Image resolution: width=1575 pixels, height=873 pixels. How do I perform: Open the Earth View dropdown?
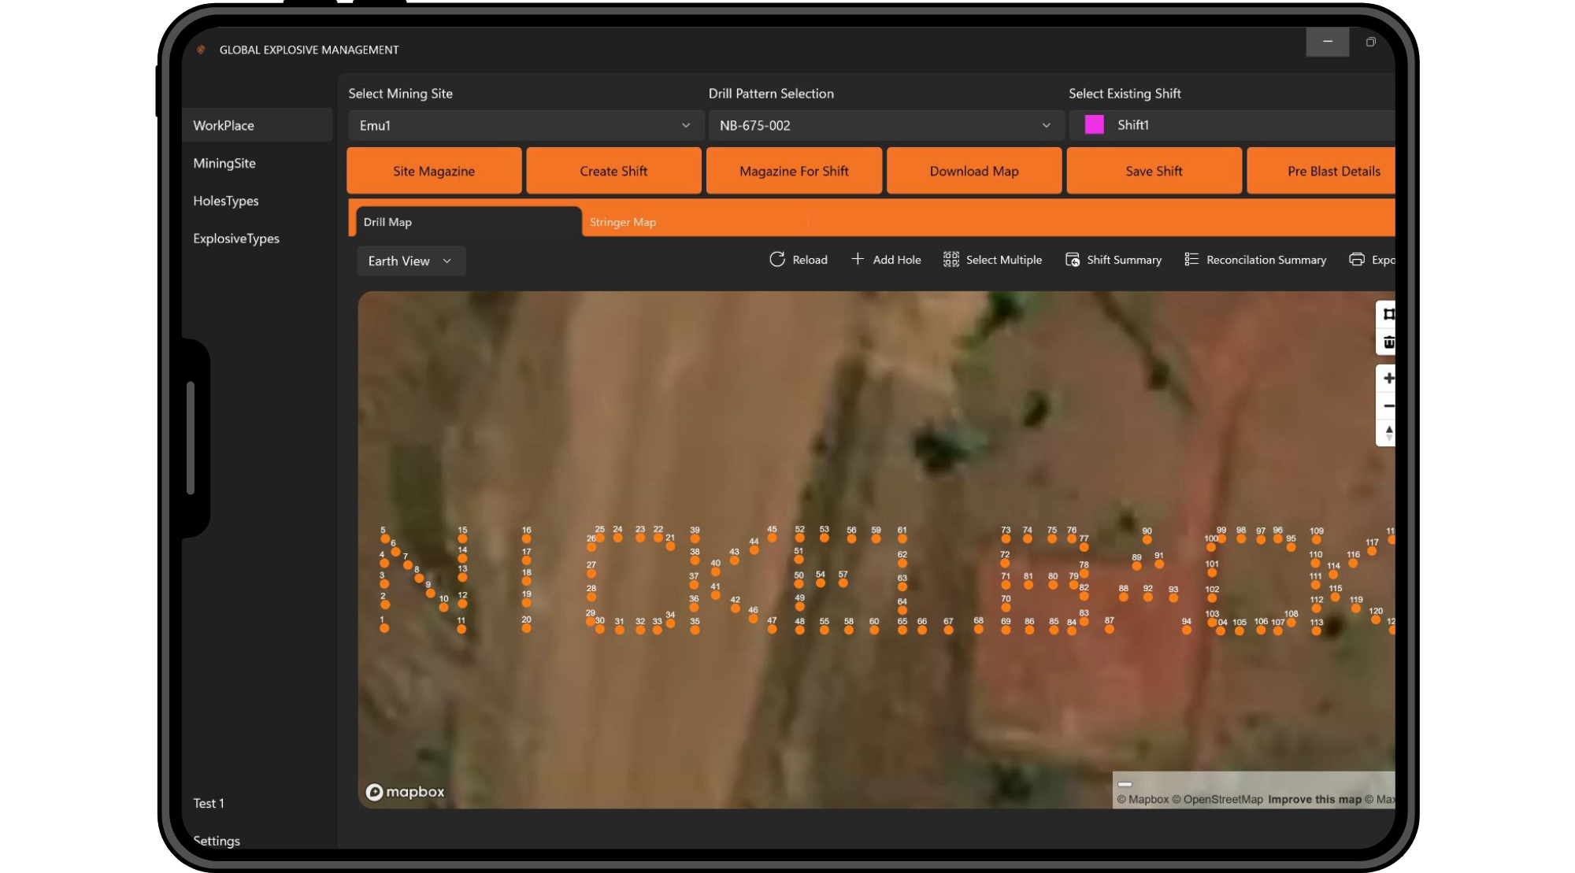(410, 261)
